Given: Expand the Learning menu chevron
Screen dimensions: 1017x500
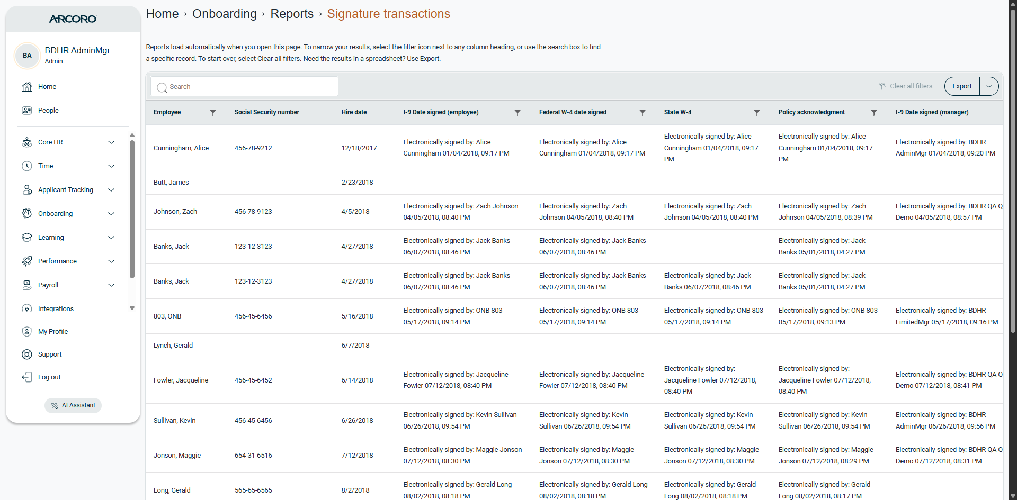Looking at the screenshot, I should click(111, 238).
